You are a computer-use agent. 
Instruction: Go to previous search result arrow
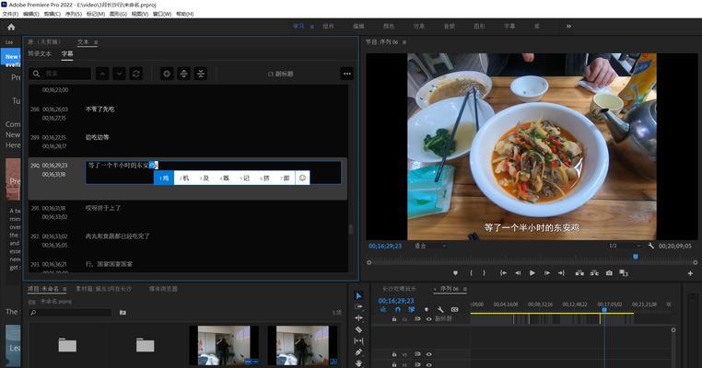click(x=102, y=74)
